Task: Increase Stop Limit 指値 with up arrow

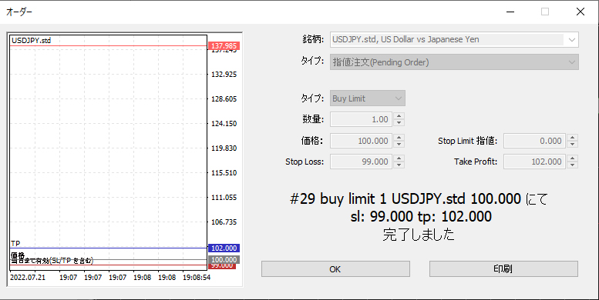Action: 572,137
